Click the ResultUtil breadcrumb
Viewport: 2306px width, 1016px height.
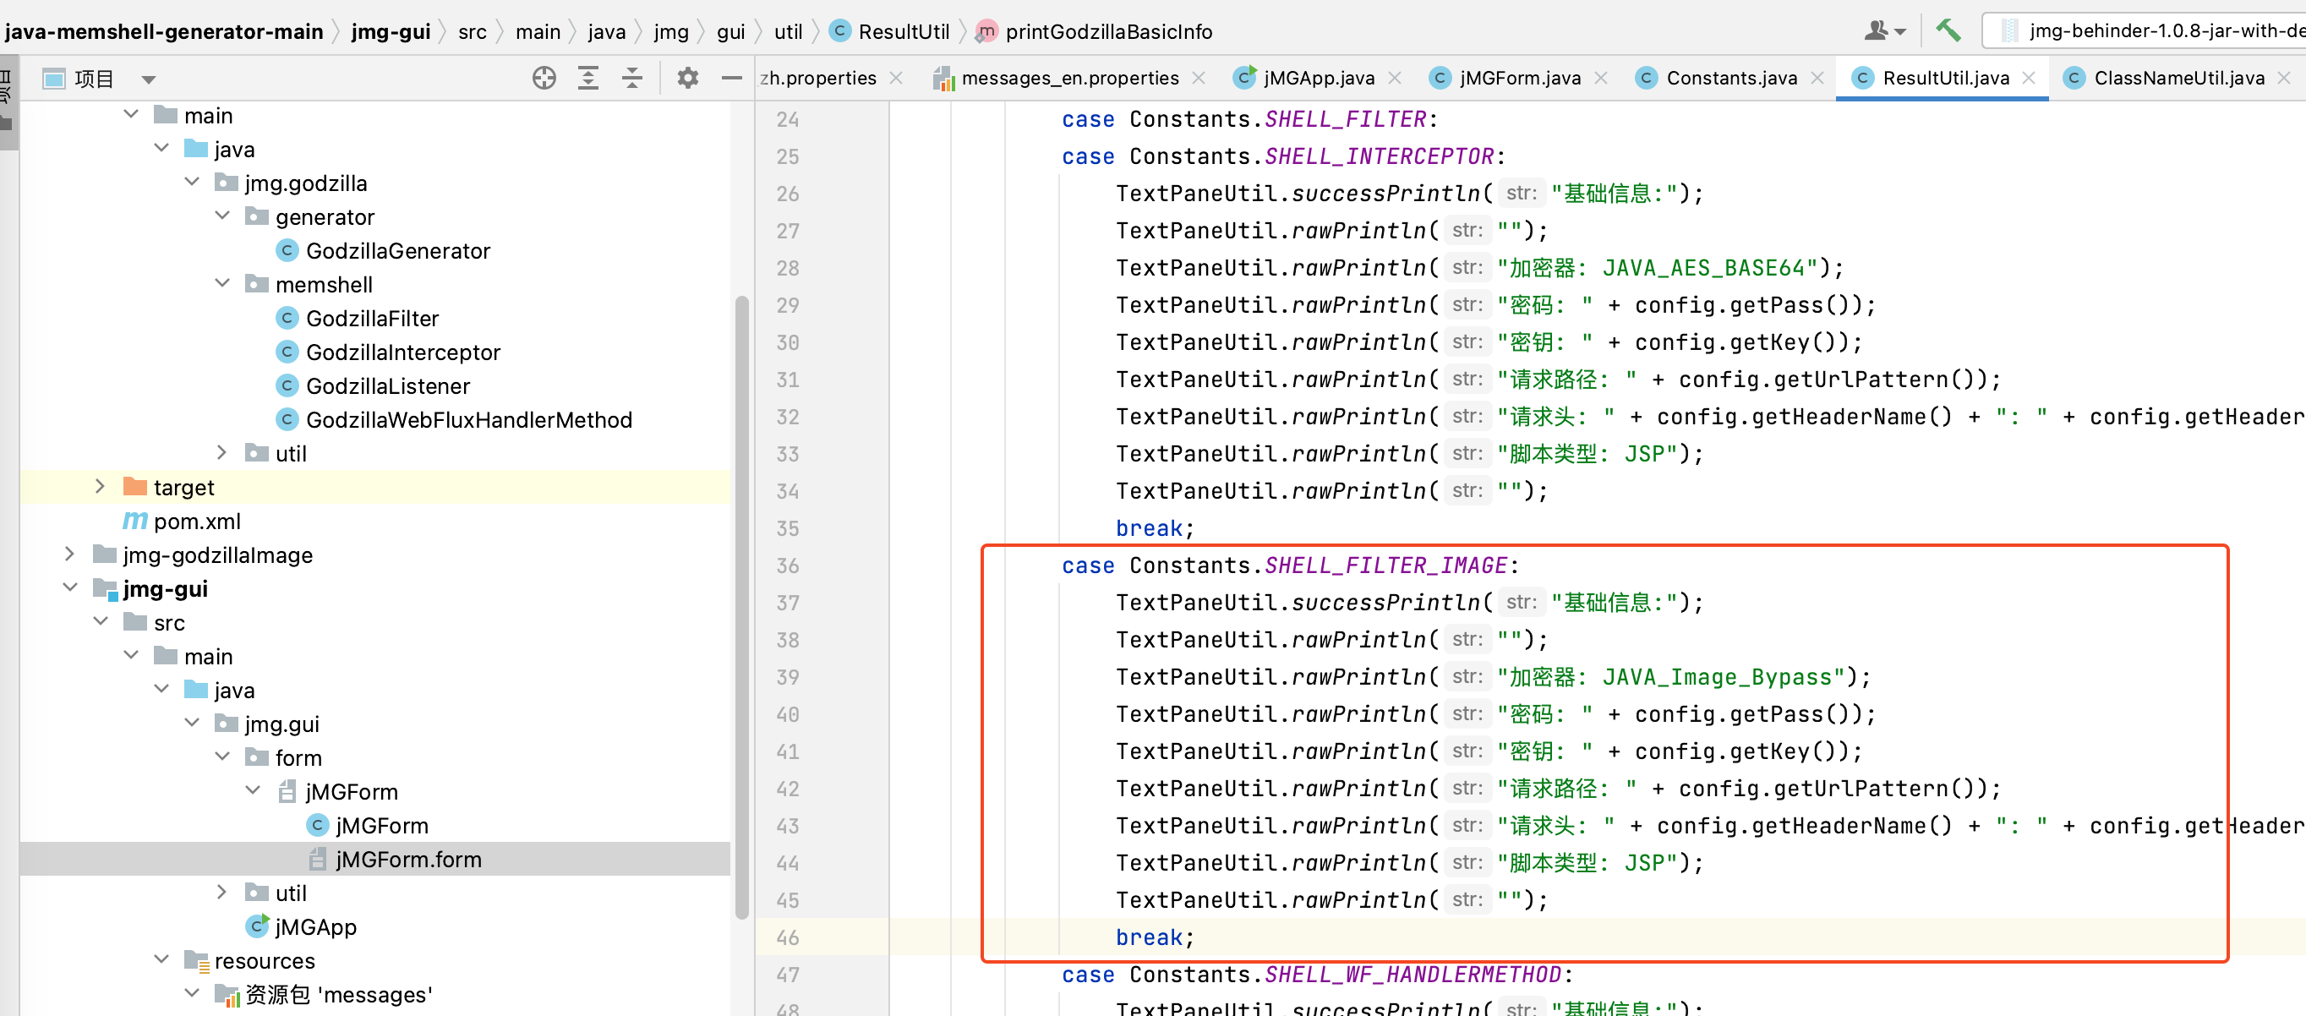point(891,31)
